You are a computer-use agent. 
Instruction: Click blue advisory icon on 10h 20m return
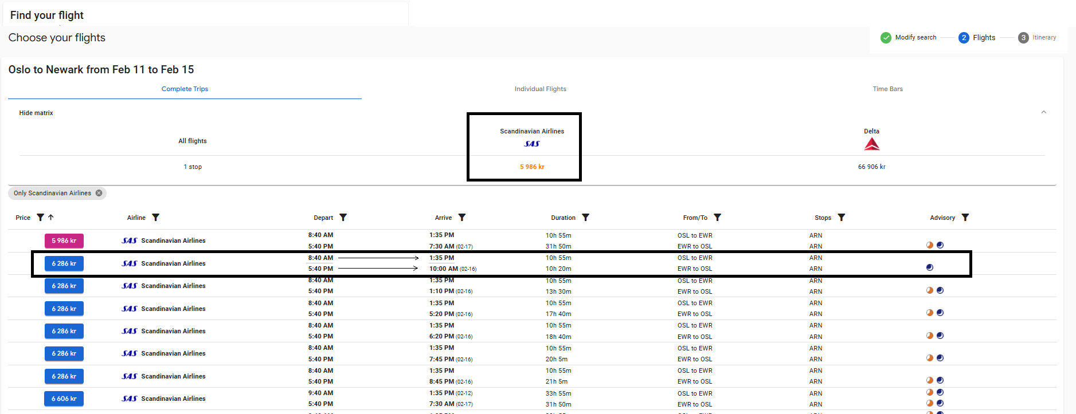tap(930, 267)
